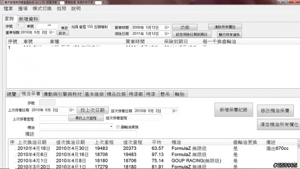
Task: Click the 買車時間 column header
Action: [x=143, y=41]
